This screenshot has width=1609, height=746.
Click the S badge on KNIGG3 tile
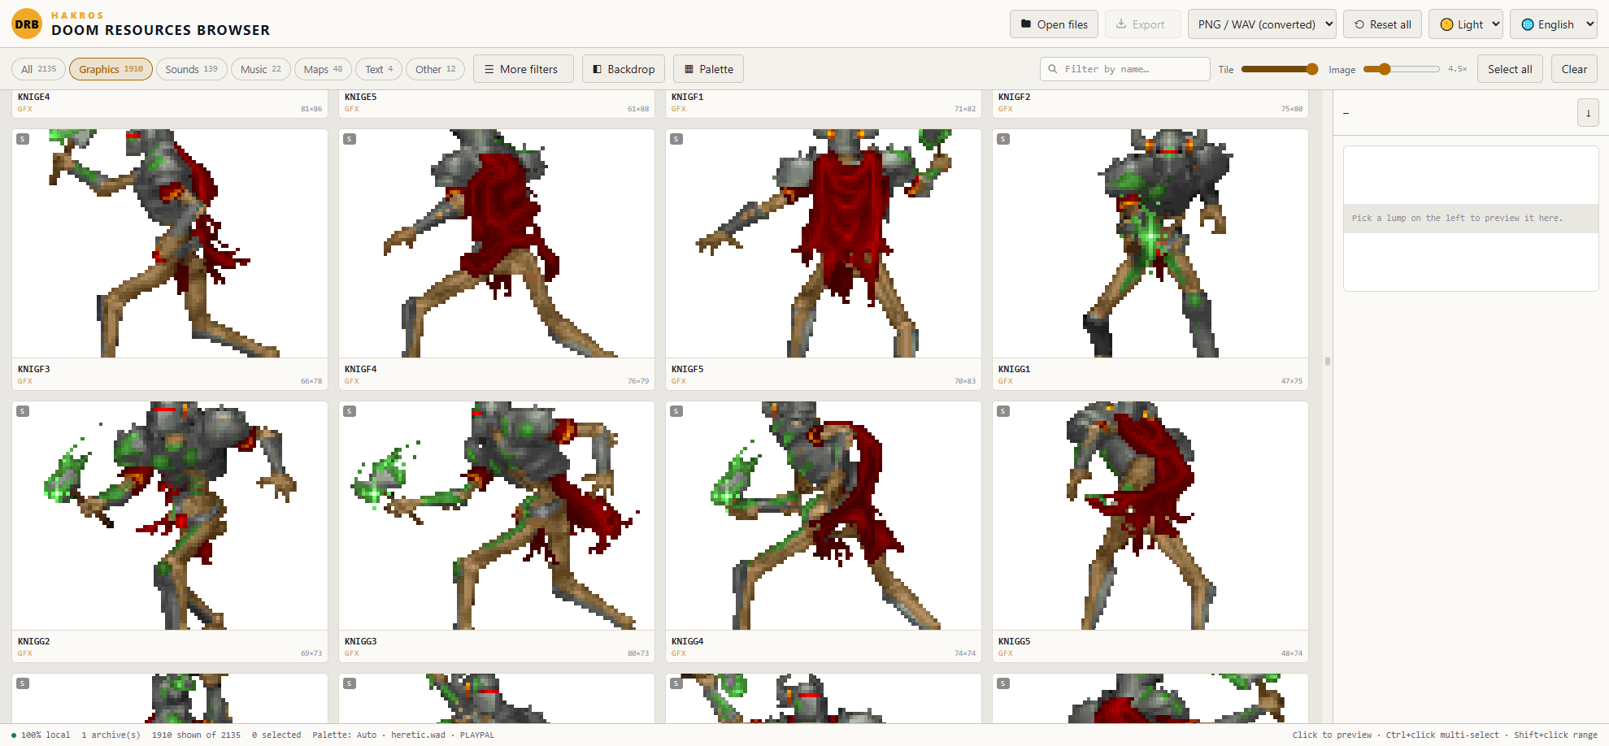(x=350, y=411)
